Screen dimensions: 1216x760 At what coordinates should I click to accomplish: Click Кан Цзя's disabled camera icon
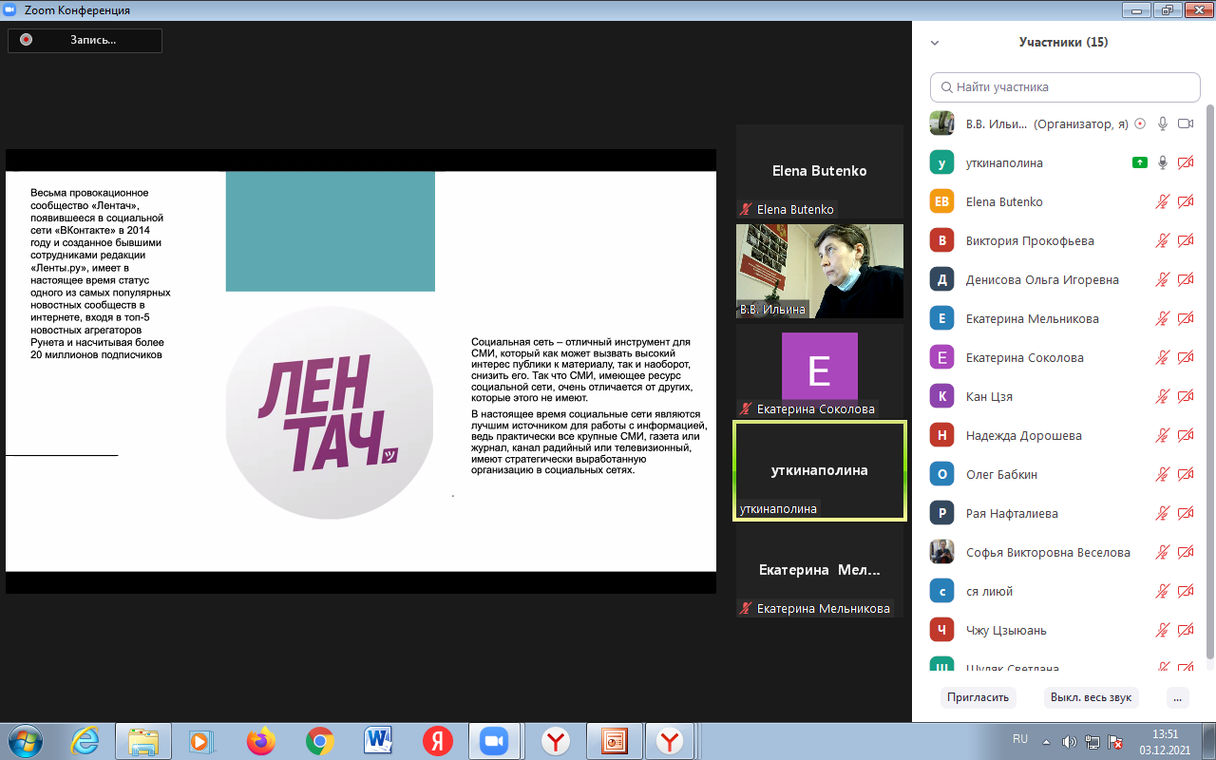pos(1185,396)
